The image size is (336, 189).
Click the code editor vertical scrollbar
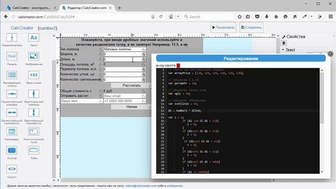coord(322,98)
